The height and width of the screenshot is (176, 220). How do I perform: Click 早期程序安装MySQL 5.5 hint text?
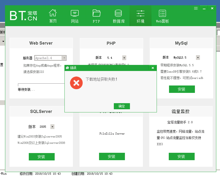pos(177,65)
